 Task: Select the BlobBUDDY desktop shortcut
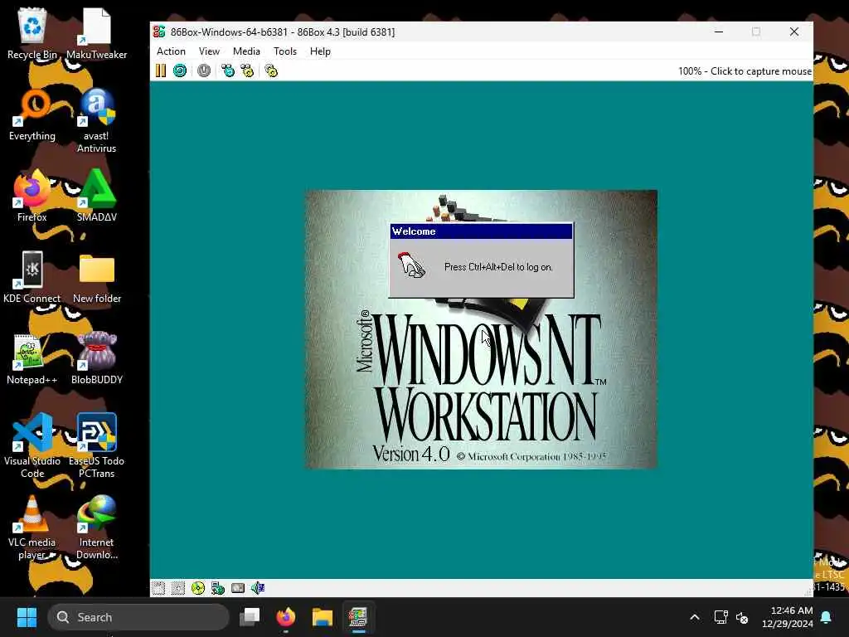pyautogui.click(x=96, y=358)
